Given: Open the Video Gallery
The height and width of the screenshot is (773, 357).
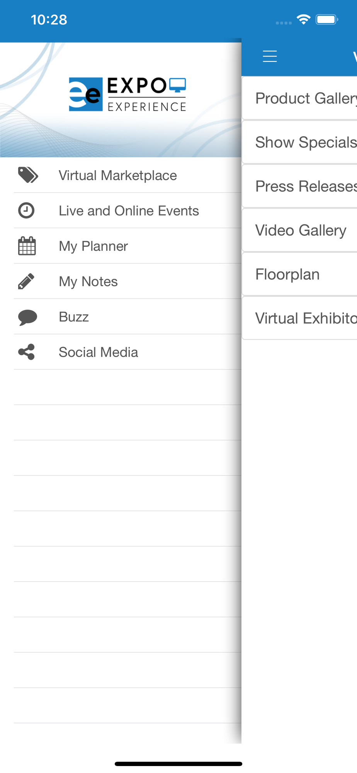Looking at the screenshot, I should [300, 230].
